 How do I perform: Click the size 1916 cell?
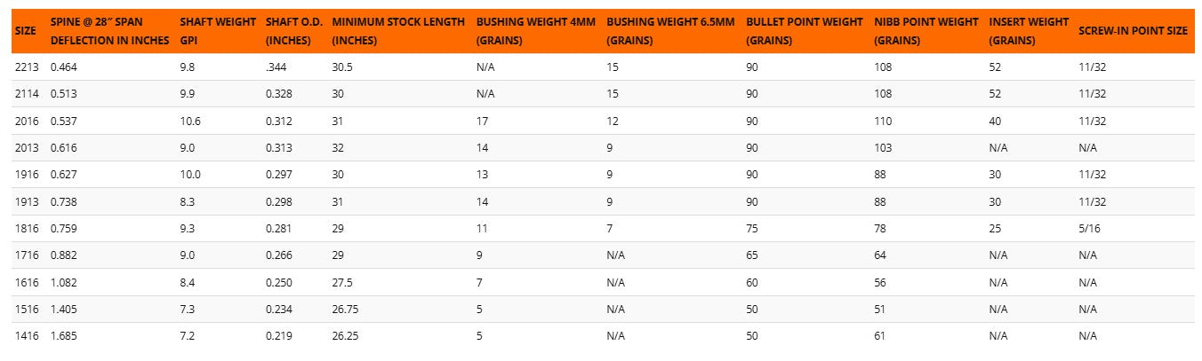[x=26, y=175]
